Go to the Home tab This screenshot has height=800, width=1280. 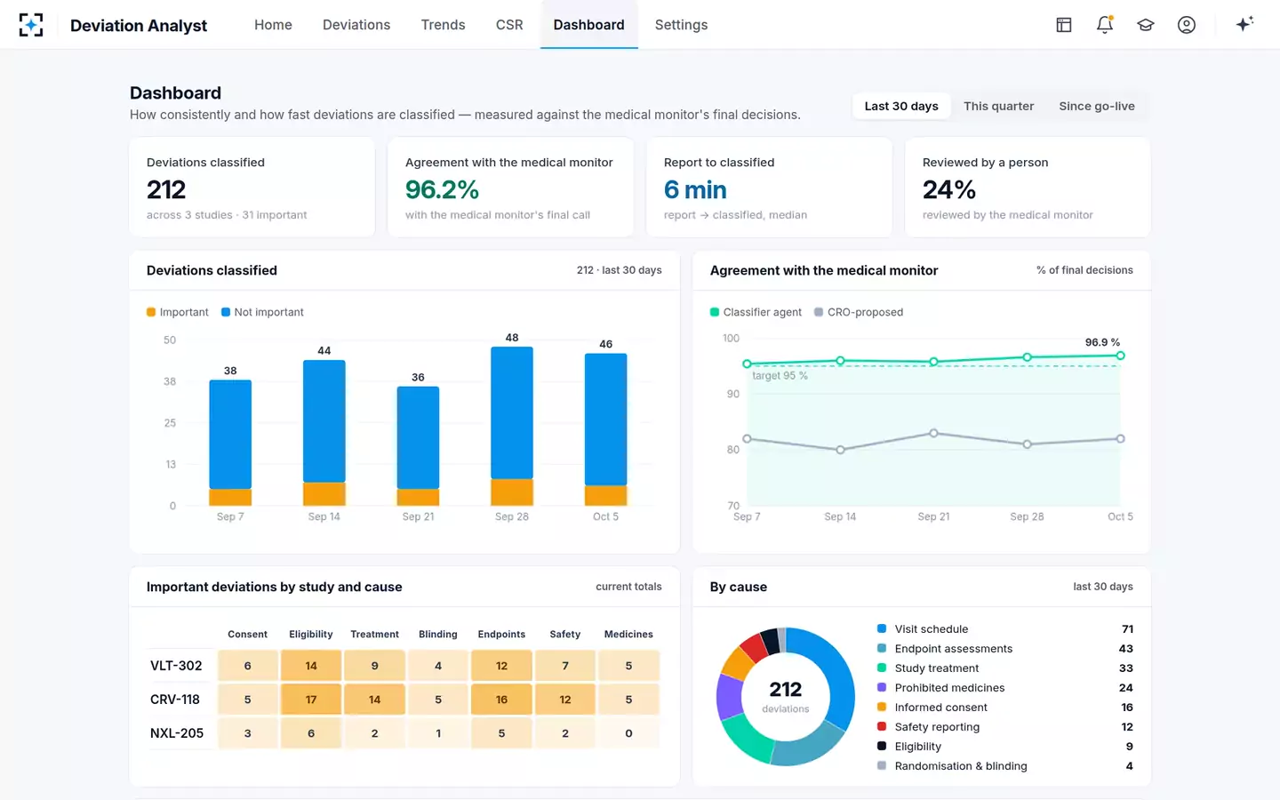pyautogui.click(x=273, y=25)
